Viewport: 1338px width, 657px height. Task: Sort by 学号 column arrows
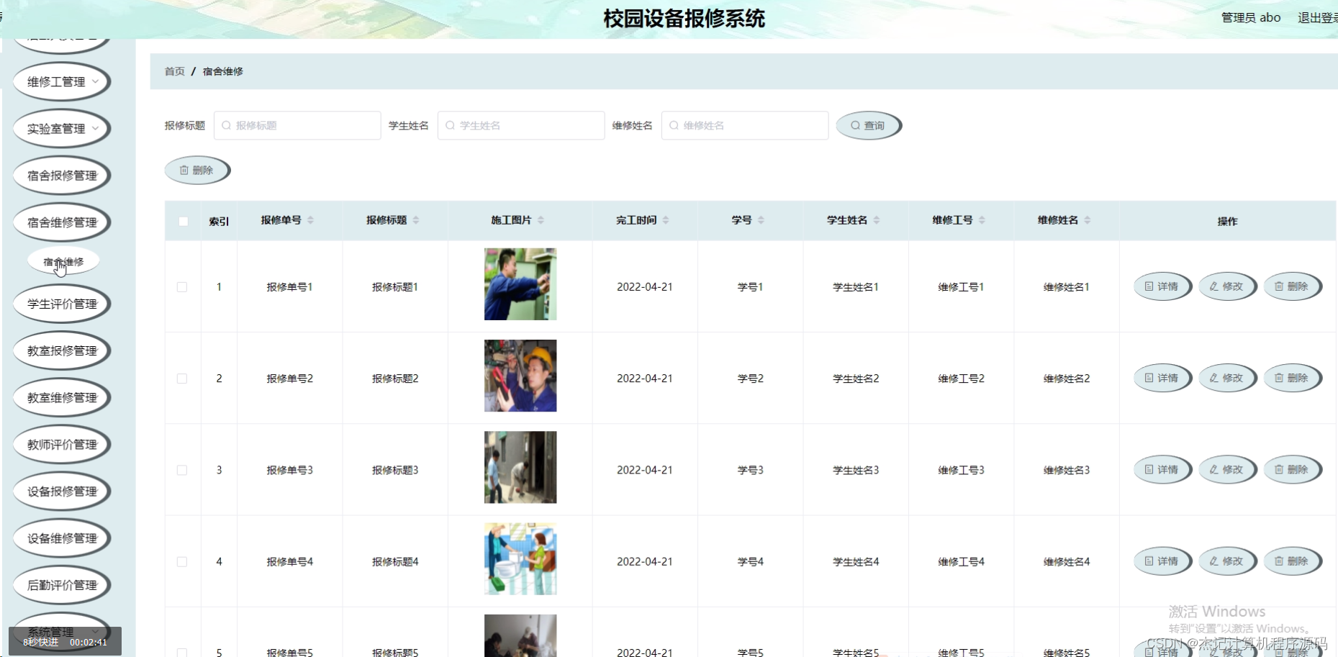[761, 220]
